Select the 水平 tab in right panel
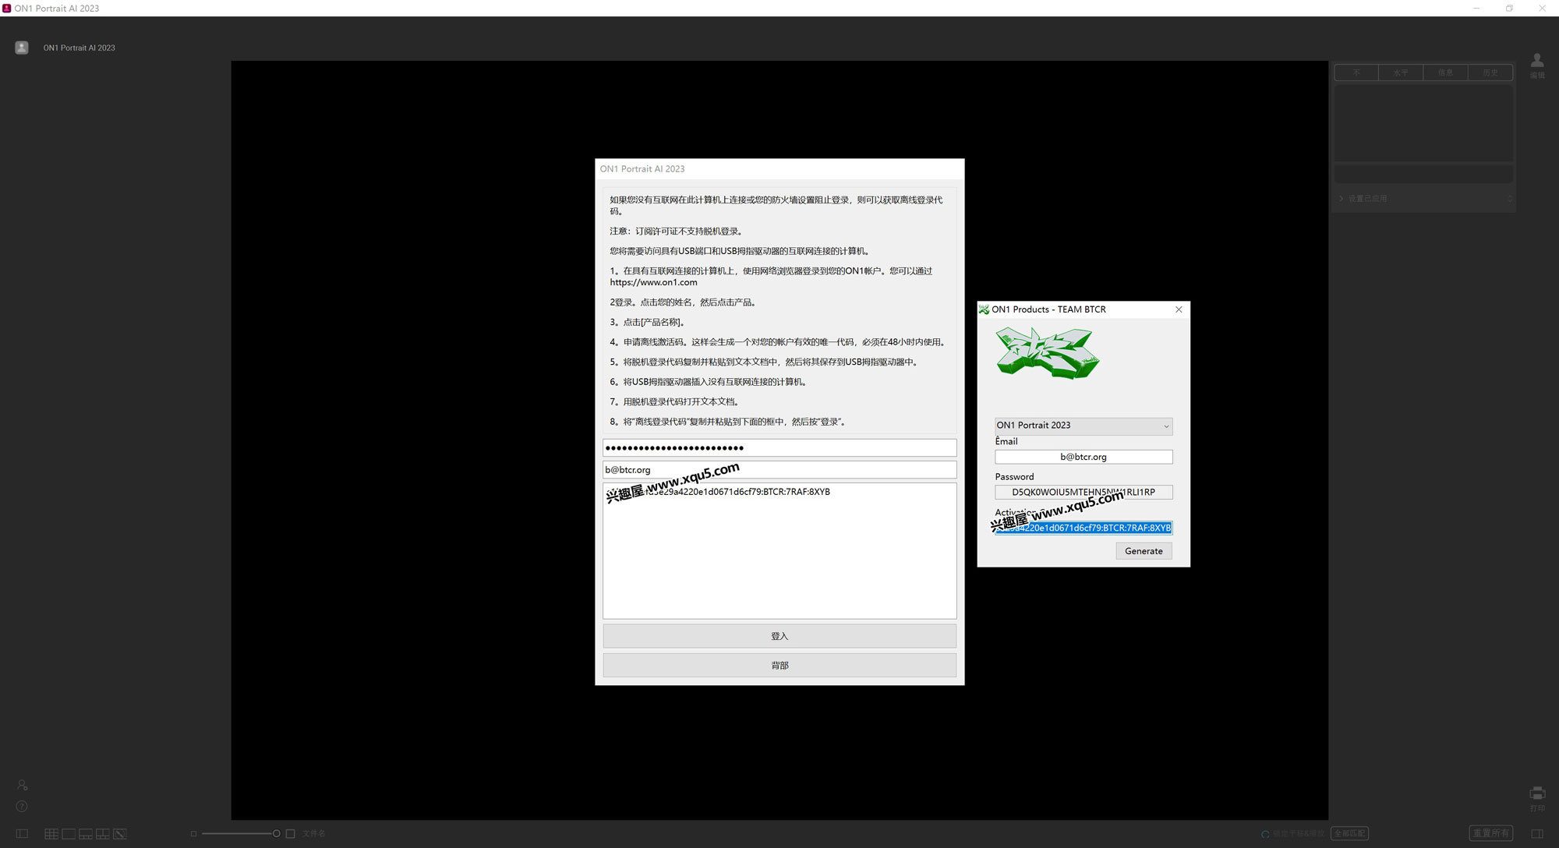The image size is (1559, 848). pyautogui.click(x=1401, y=72)
